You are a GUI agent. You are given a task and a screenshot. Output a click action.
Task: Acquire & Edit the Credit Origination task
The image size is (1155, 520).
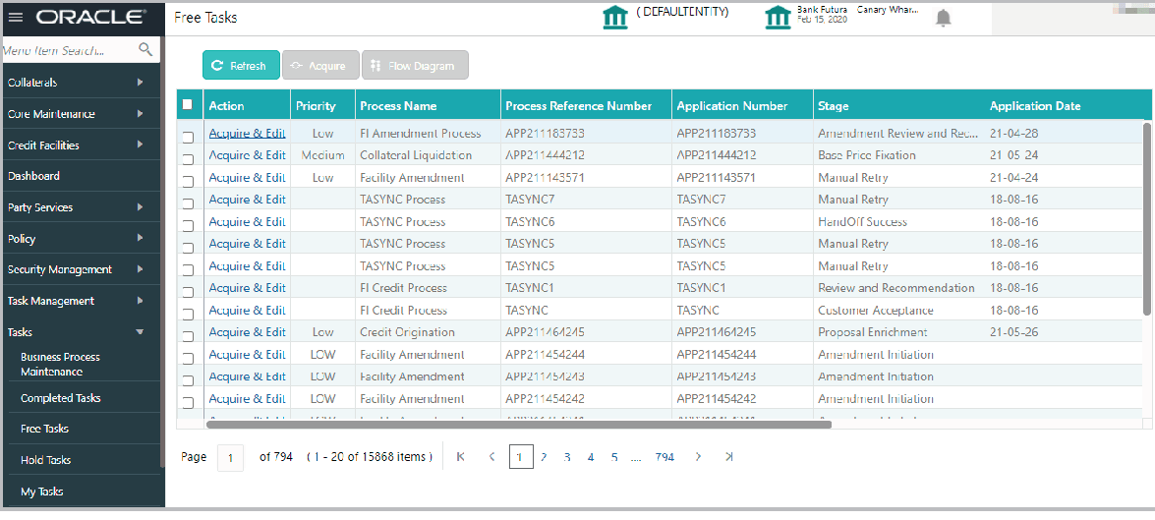[x=248, y=332]
